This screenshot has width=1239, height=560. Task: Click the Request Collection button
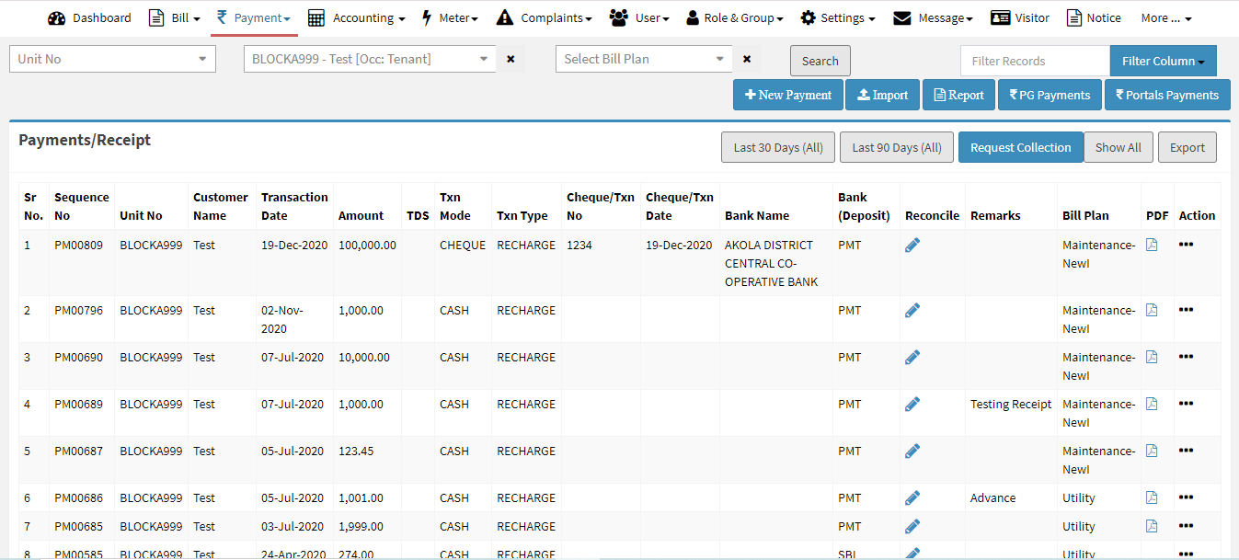tap(1020, 147)
